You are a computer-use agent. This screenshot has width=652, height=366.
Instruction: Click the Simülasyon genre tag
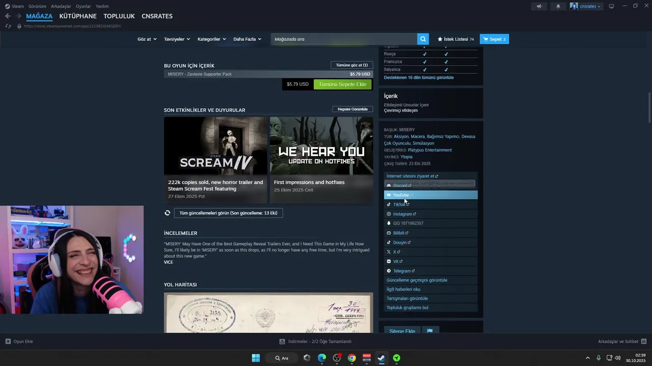pyautogui.click(x=423, y=143)
